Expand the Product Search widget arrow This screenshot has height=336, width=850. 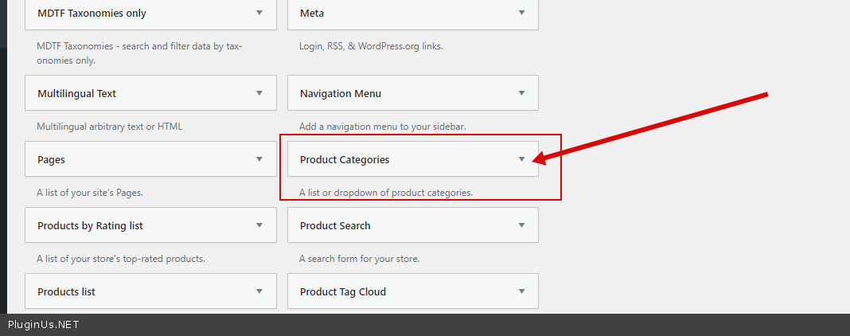click(521, 225)
